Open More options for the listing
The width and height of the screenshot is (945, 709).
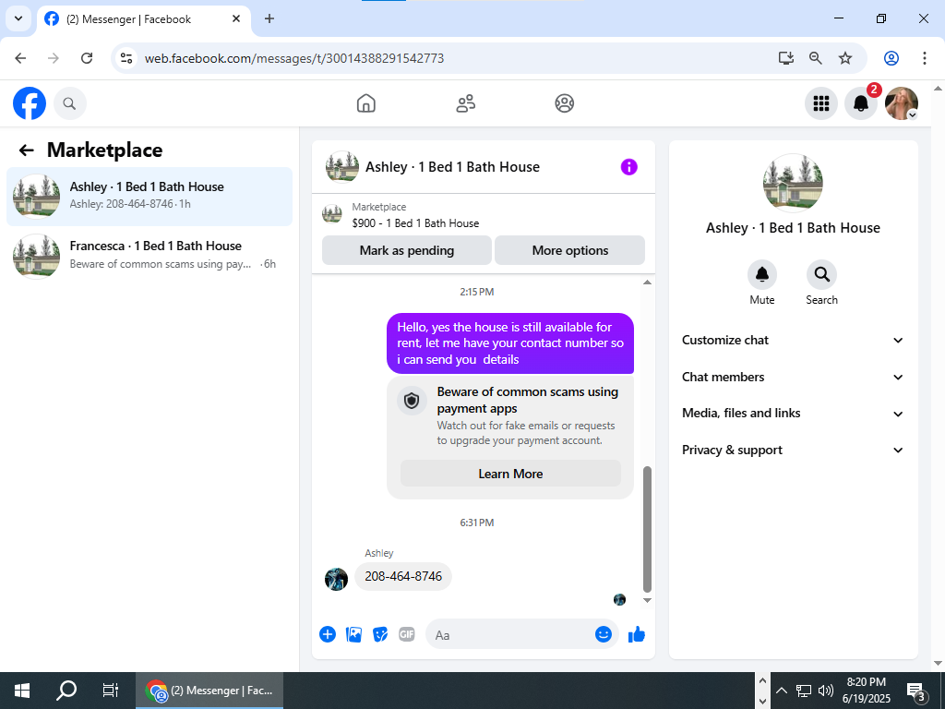(x=570, y=250)
